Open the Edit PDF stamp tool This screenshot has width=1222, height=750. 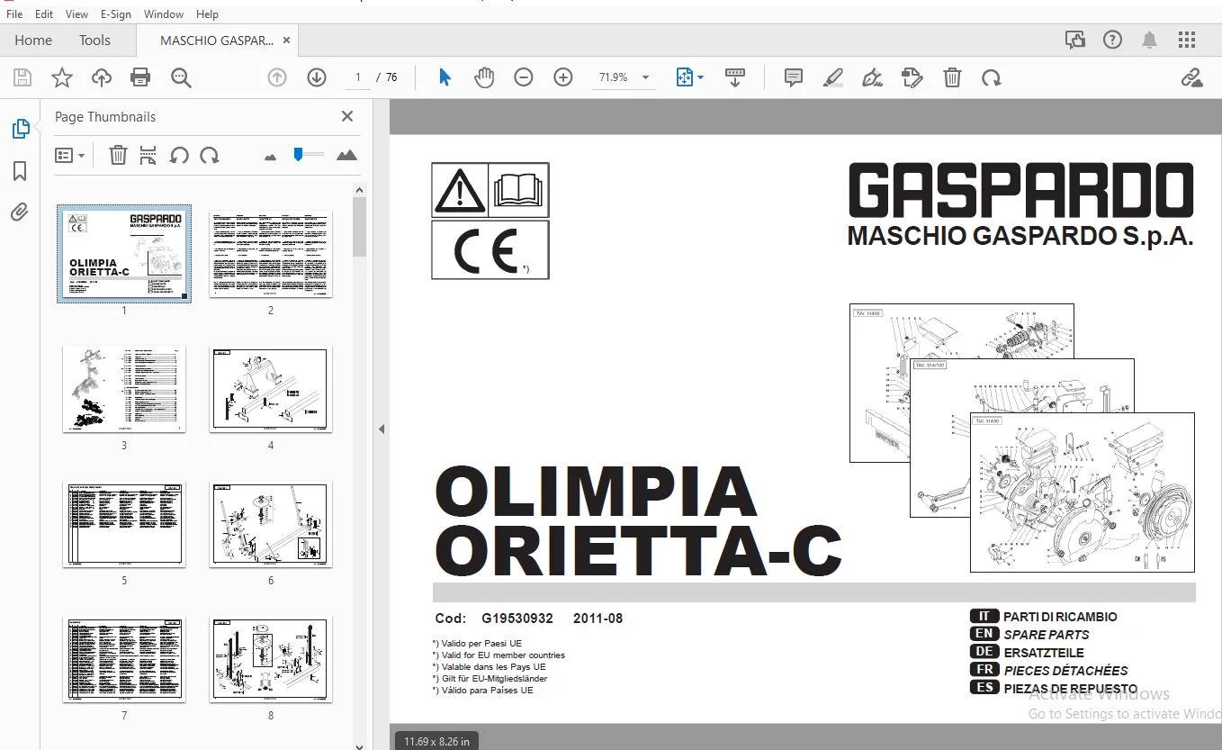912,77
